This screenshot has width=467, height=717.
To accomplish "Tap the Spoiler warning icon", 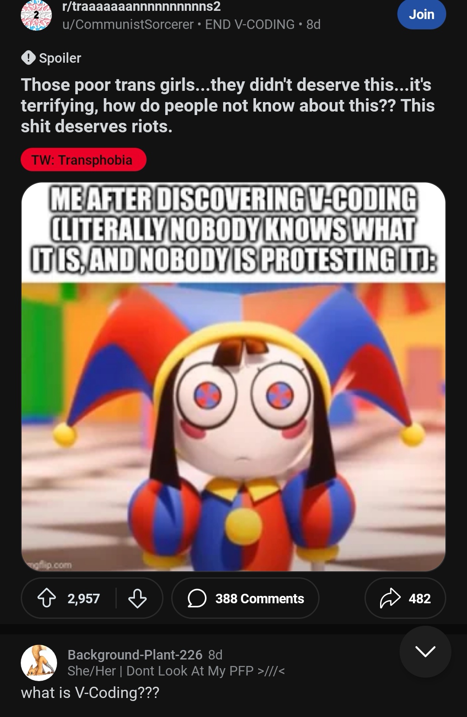I will 29,58.
